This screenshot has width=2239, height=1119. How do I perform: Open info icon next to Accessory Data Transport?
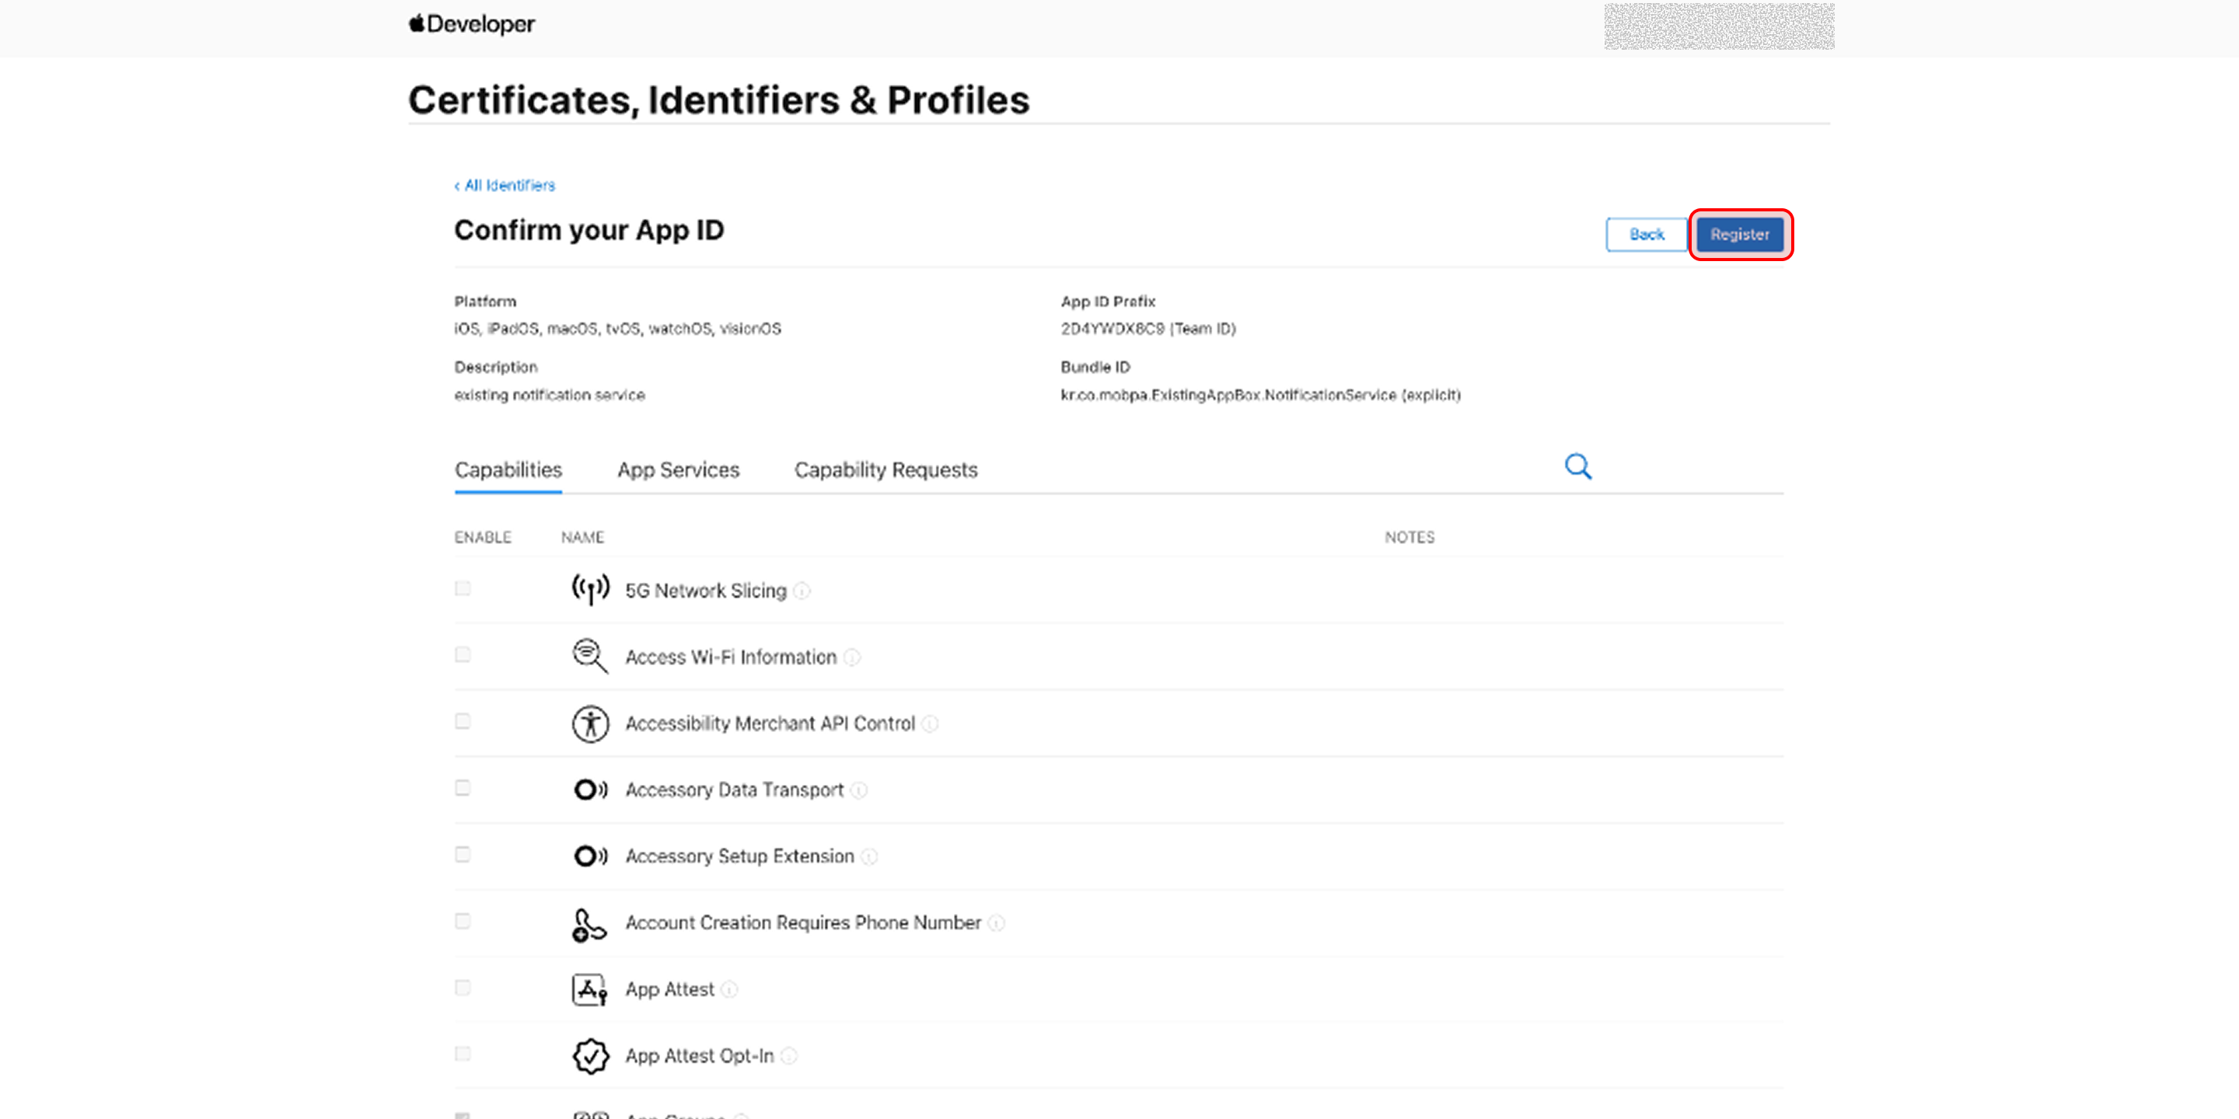pyautogui.click(x=859, y=790)
